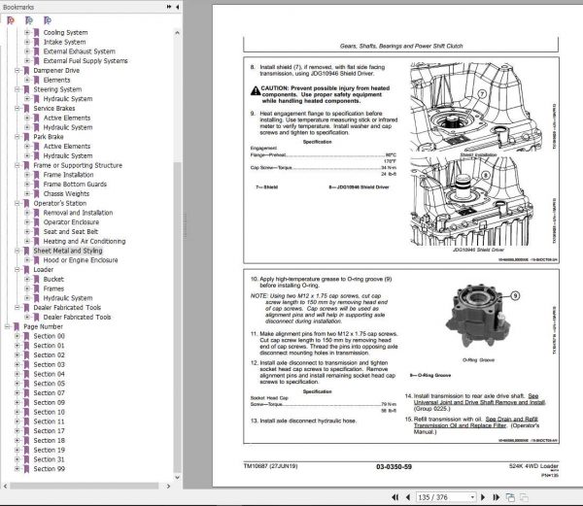Select the Frames bookmark
The image size is (583, 506).
click(x=53, y=288)
